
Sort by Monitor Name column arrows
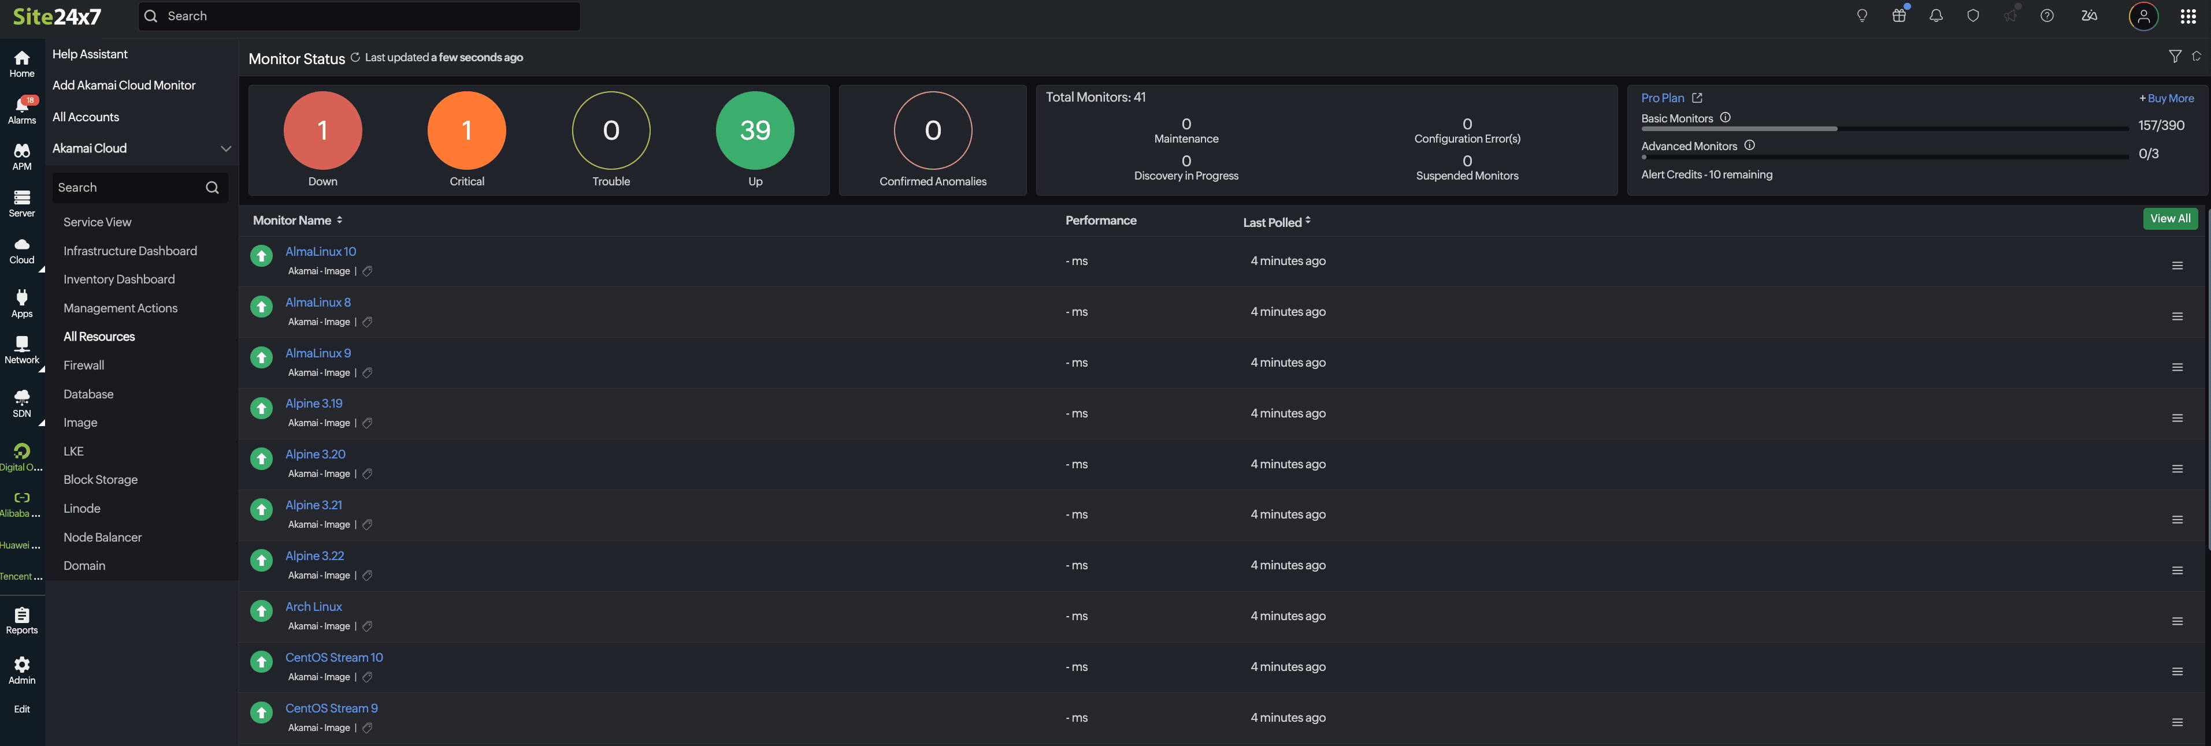[x=340, y=221]
